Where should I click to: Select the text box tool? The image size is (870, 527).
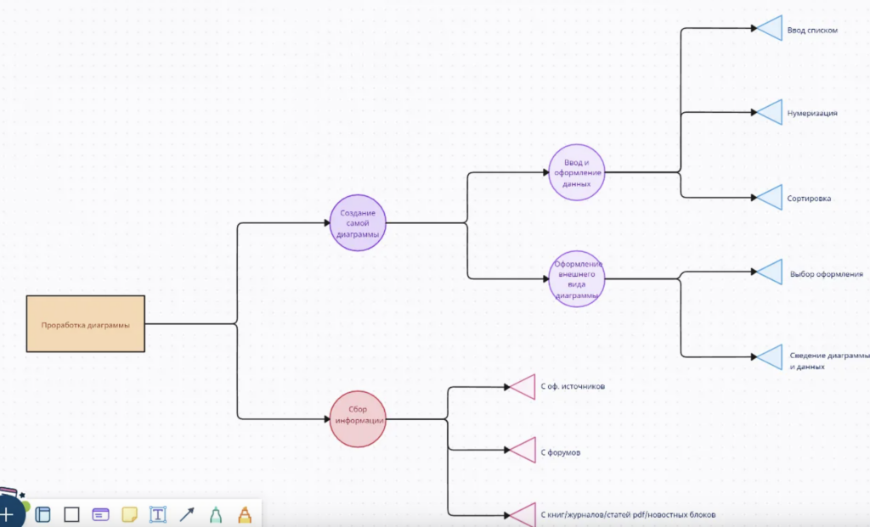(x=158, y=515)
